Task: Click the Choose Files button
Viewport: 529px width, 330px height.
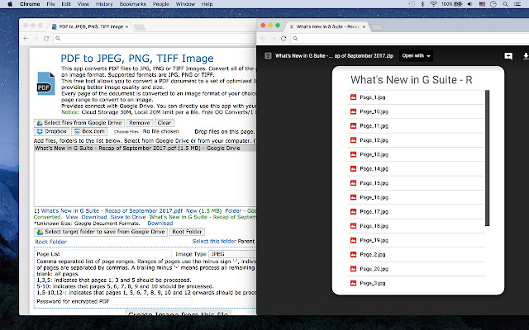Action: tap(126, 132)
